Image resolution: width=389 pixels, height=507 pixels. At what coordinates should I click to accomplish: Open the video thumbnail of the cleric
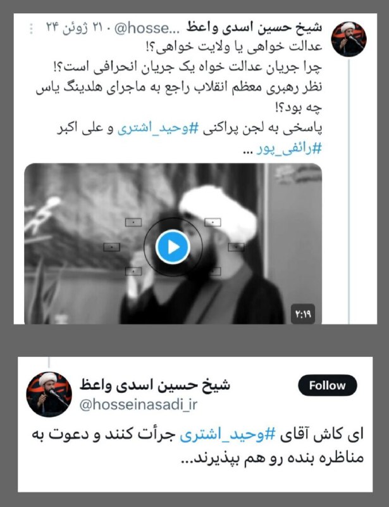173,244
